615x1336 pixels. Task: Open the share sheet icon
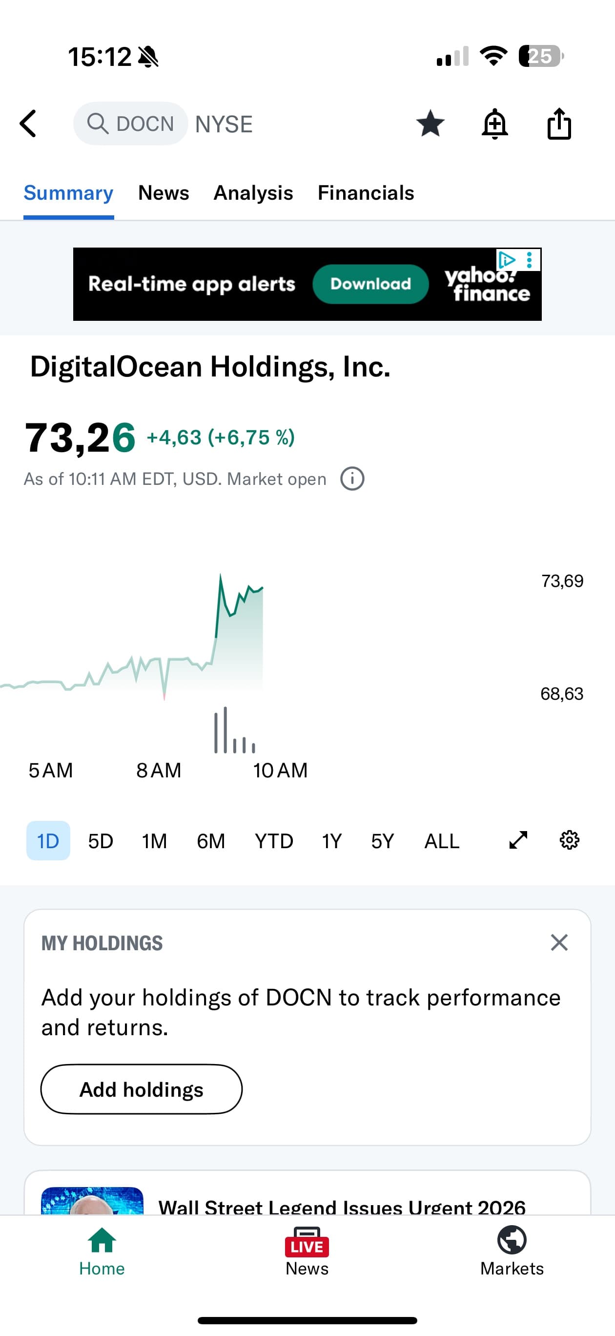click(x=559, y=124)
